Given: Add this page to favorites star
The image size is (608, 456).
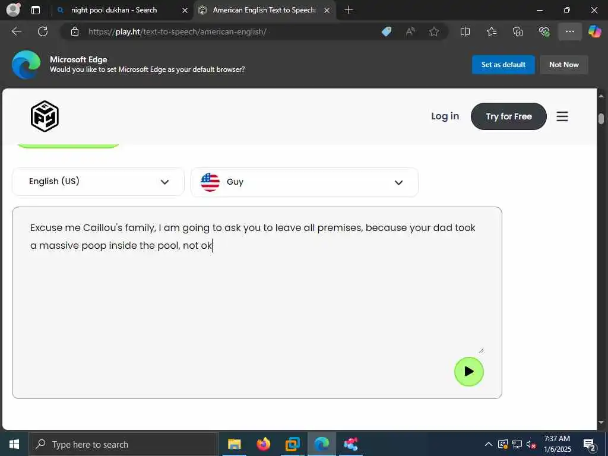Looking at the screenshot, I should [x=434, y=31].
